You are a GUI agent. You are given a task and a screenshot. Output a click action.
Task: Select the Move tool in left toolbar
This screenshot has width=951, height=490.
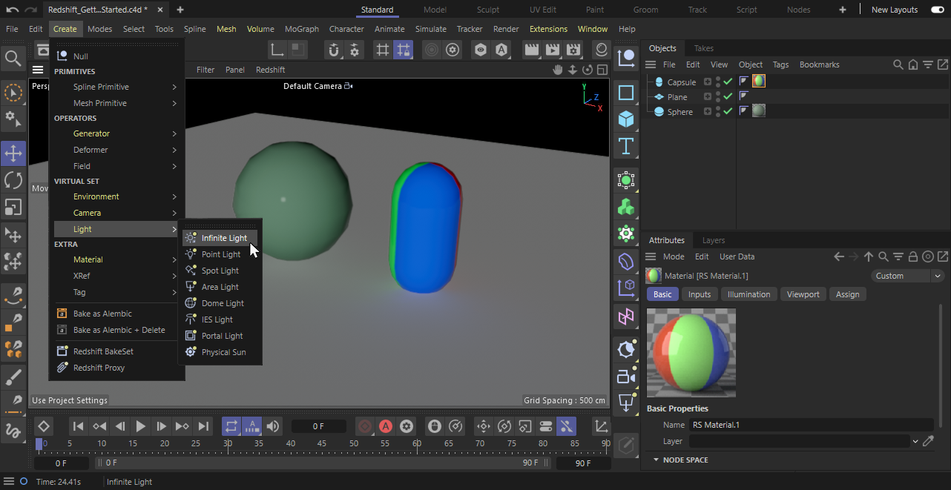point(13,154)
